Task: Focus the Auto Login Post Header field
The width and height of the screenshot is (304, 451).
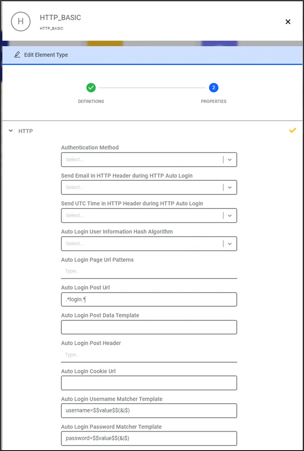Action: tap(149, 355)
